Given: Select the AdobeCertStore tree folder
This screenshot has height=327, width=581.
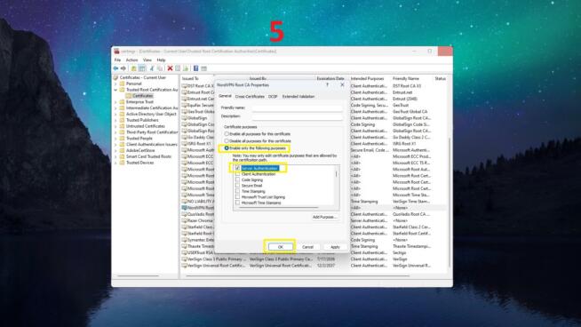Looking at the screenshot, I should [140, 150].
